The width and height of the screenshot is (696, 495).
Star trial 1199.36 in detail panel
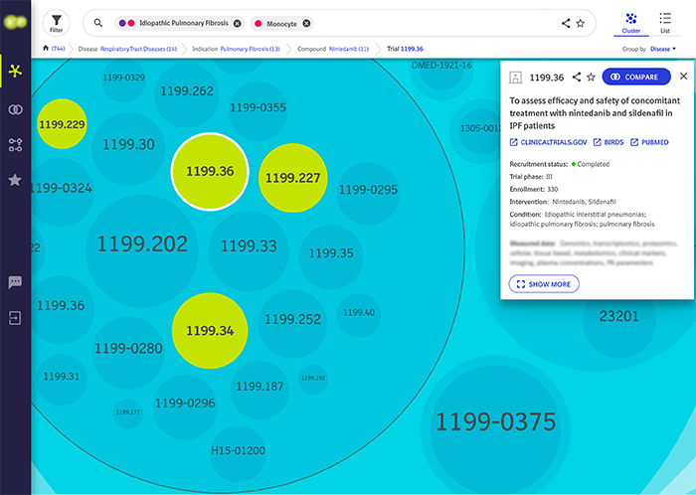coord(591,78)
